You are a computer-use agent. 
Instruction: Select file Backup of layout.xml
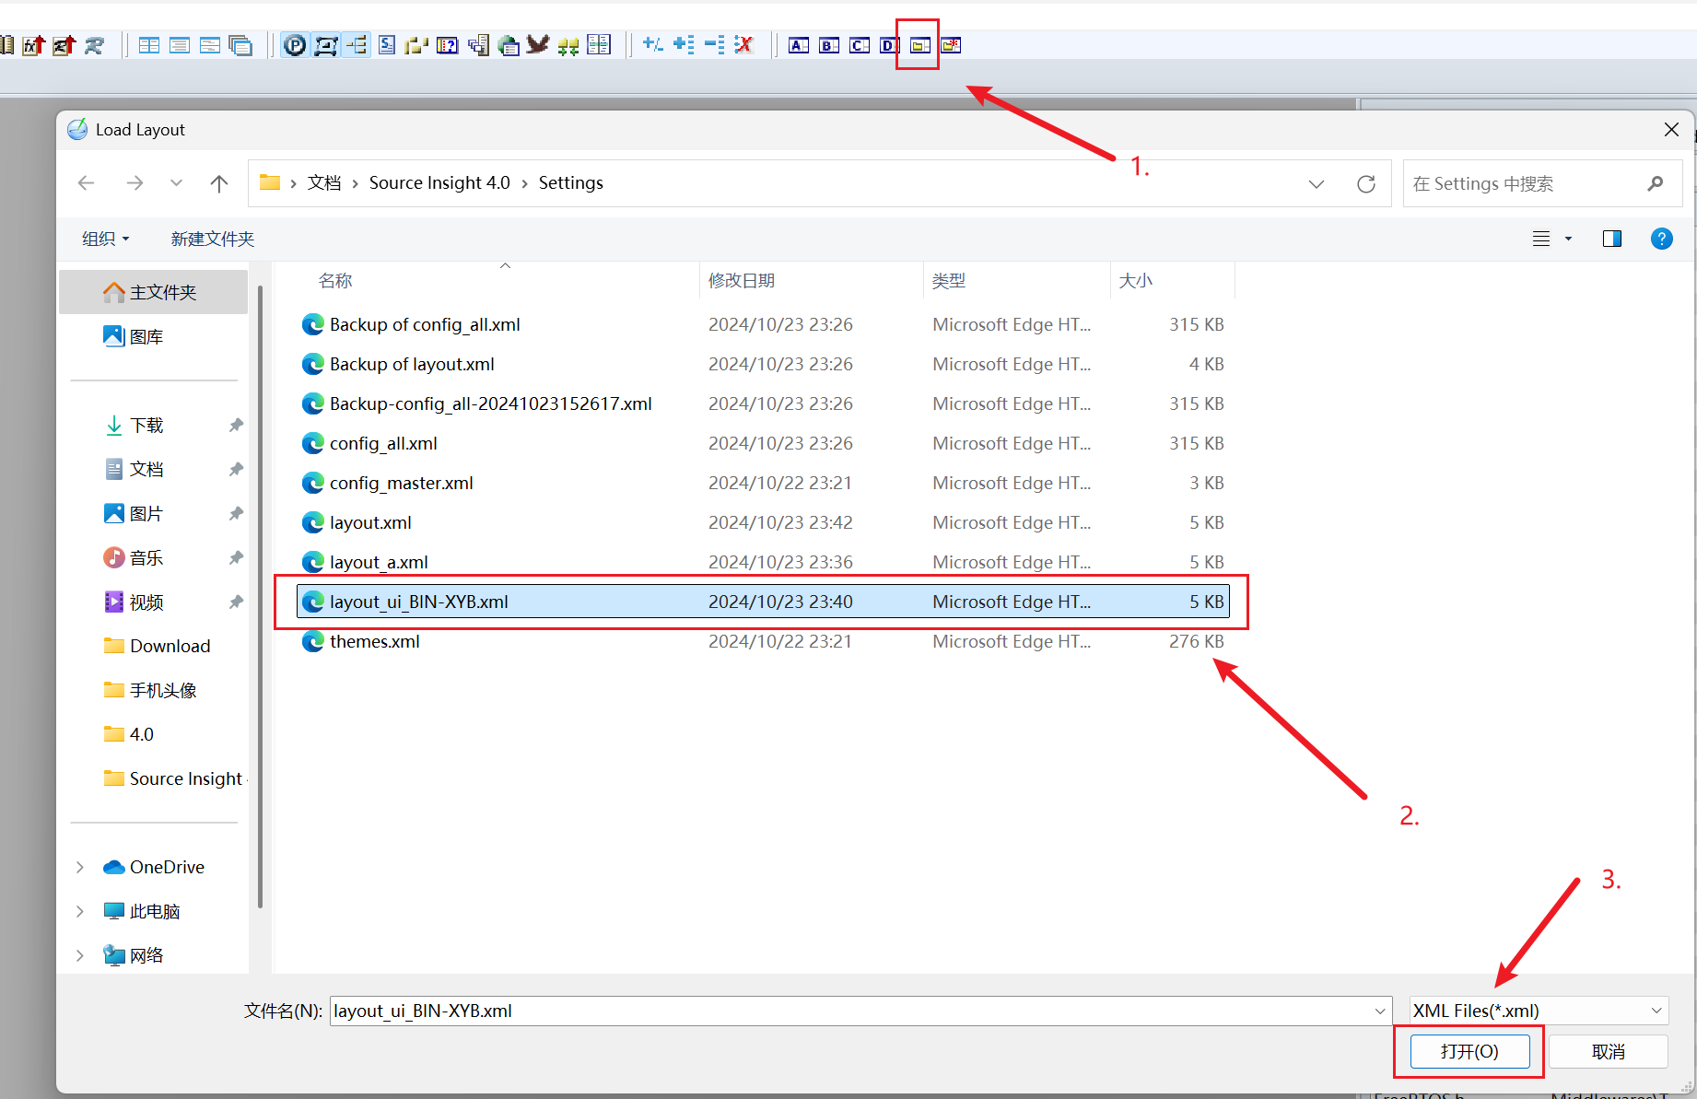coord(763,364)
